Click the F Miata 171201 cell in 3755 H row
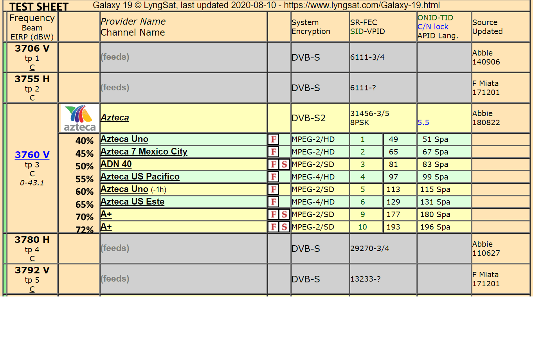533x352 pixels. coord(501,88)
